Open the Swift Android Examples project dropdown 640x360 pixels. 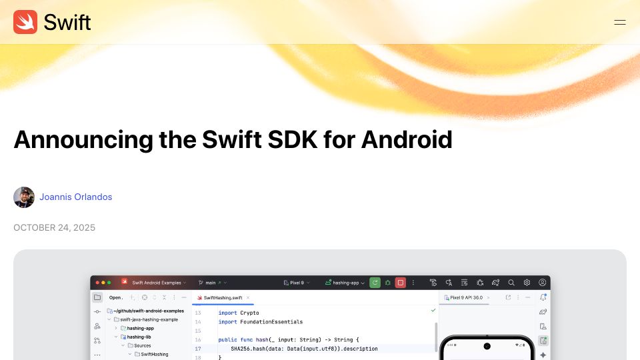pos(159,283)
